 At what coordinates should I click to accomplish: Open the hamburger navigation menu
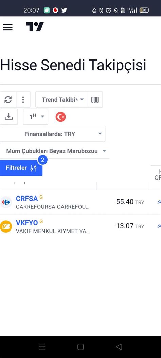tap(8, 27)
